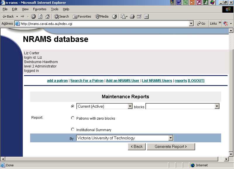
Task: Open the File menu
Action: (5, 9)
